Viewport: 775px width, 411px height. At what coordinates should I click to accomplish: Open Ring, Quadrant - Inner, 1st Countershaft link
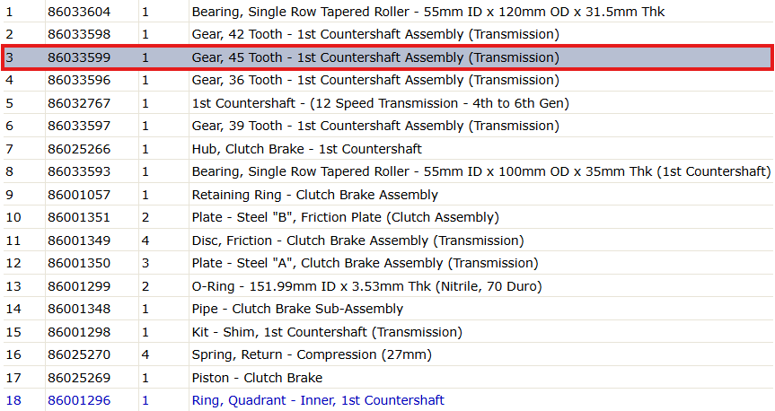pos(318,400)
